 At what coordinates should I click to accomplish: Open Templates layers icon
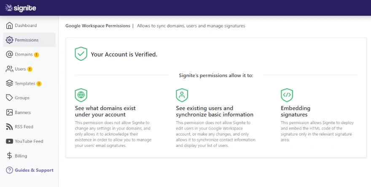click(9, 84)
